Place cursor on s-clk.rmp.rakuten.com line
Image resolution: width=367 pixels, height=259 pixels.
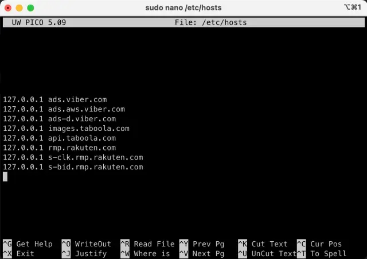(x=73, y=157)
